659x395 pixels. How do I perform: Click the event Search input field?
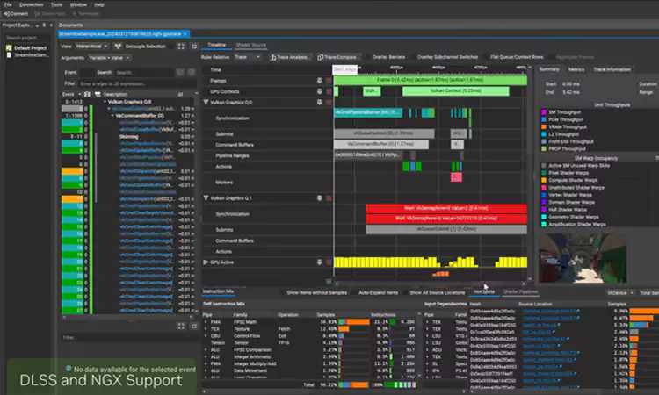(144, 73)
